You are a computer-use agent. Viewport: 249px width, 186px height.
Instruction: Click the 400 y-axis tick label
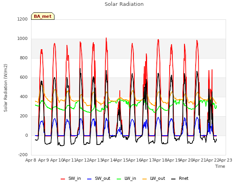pos(24,96)
